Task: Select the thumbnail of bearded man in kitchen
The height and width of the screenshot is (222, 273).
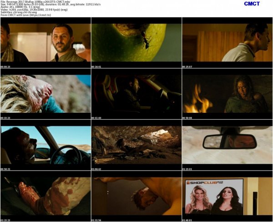Action: [x=45, y=43]
